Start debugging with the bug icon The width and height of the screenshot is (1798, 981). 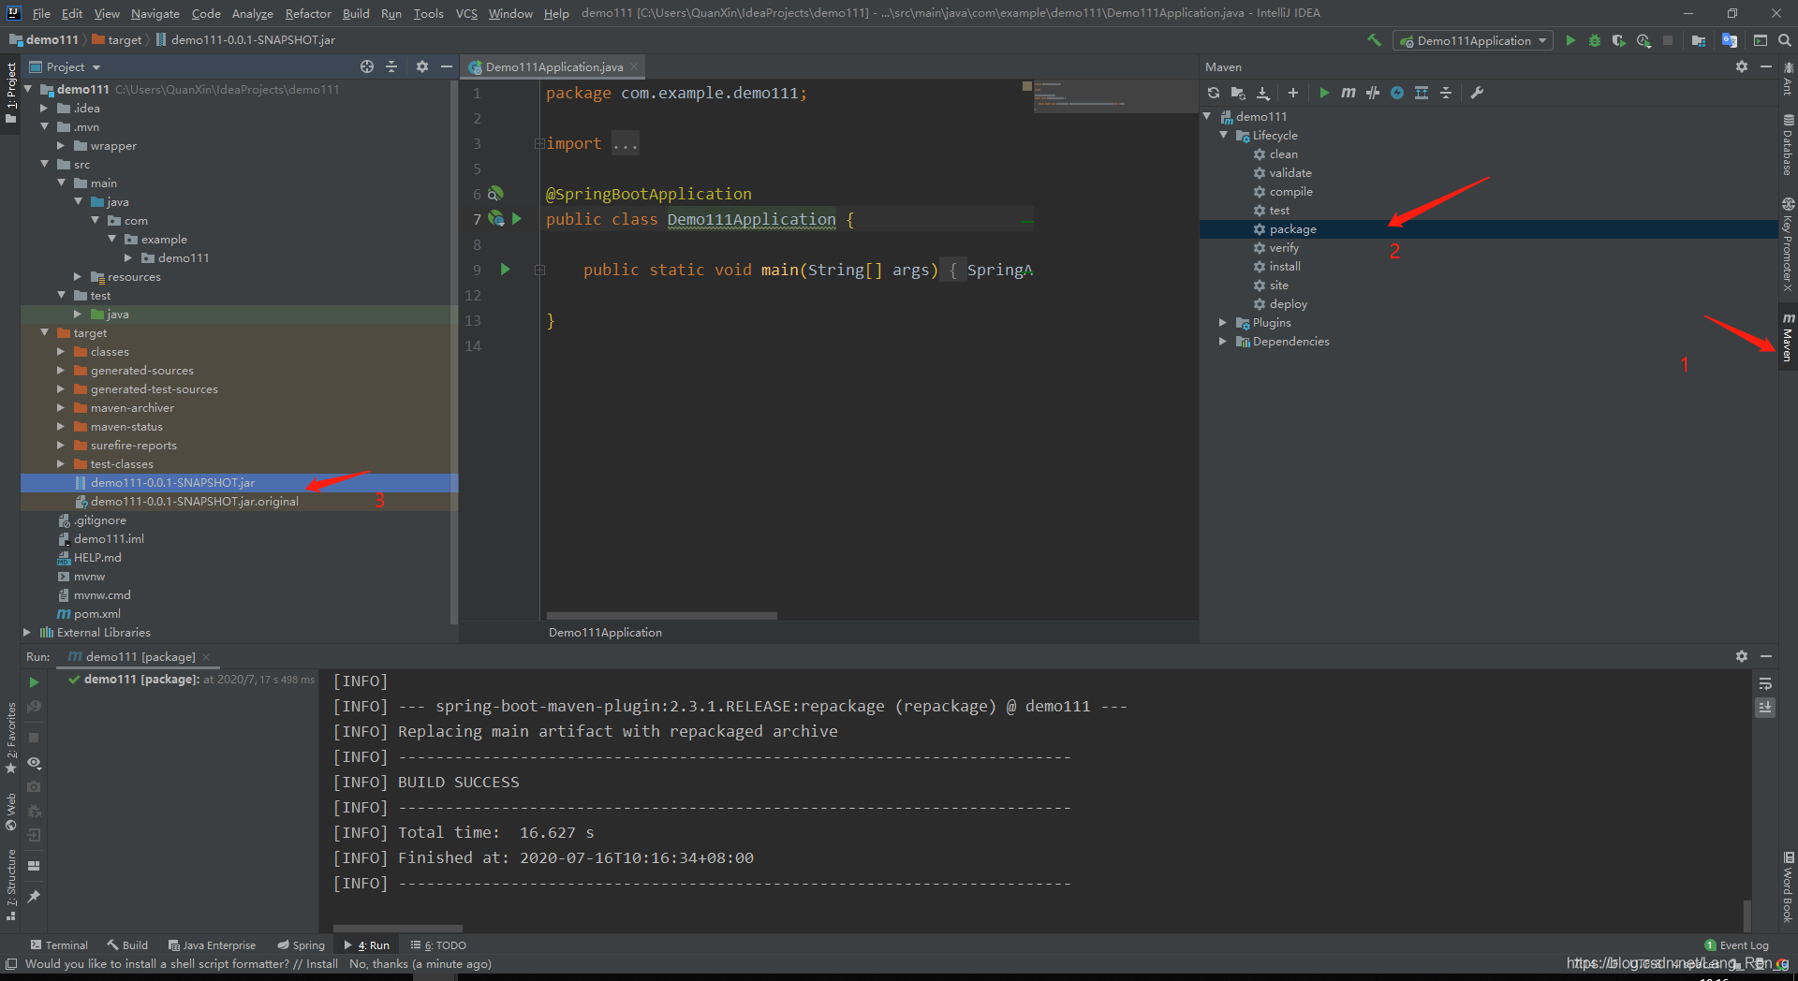[1595, 40]
